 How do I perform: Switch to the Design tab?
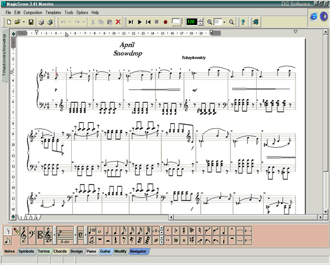point(77,251)
